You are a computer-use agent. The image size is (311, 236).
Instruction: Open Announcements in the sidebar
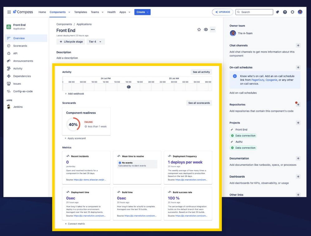click(26, 61)
